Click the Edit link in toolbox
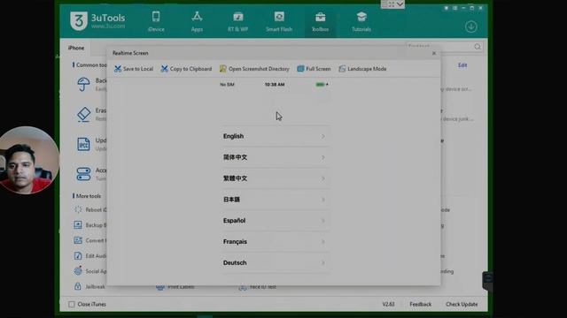567x318 pixels. click(462, 64)
